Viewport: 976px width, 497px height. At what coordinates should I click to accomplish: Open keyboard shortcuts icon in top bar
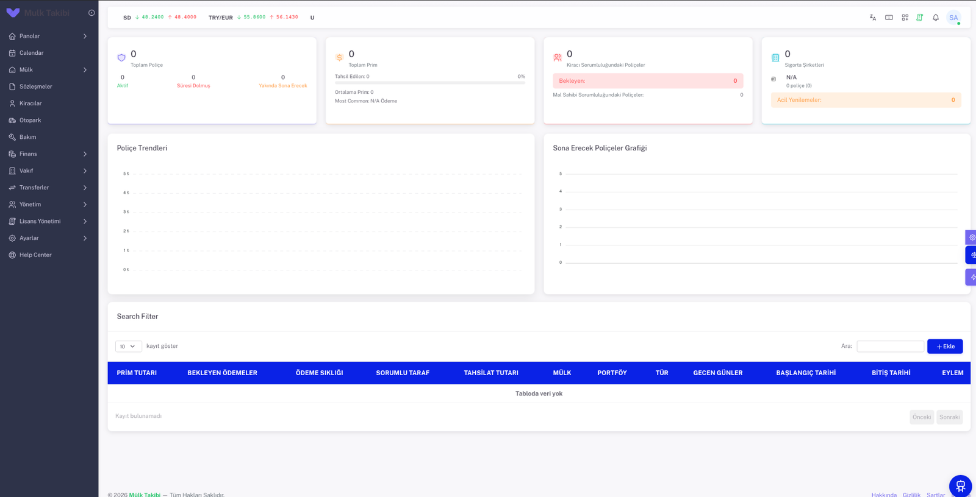[889, 18]
